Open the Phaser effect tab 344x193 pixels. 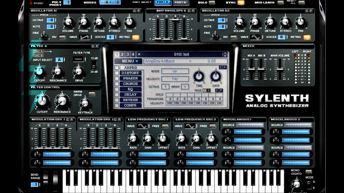pos(131,78)
